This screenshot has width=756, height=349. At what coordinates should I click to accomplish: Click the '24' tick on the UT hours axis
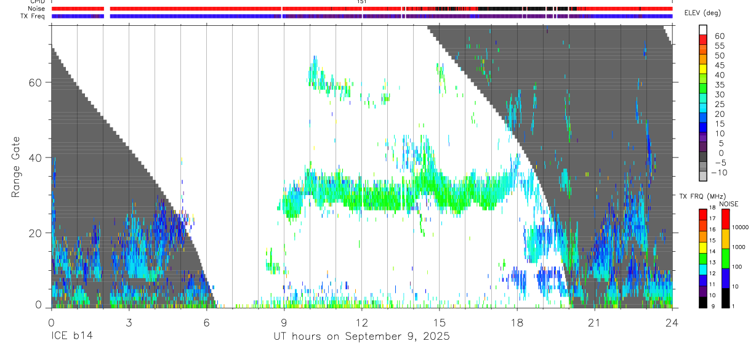tap(672, 322)
